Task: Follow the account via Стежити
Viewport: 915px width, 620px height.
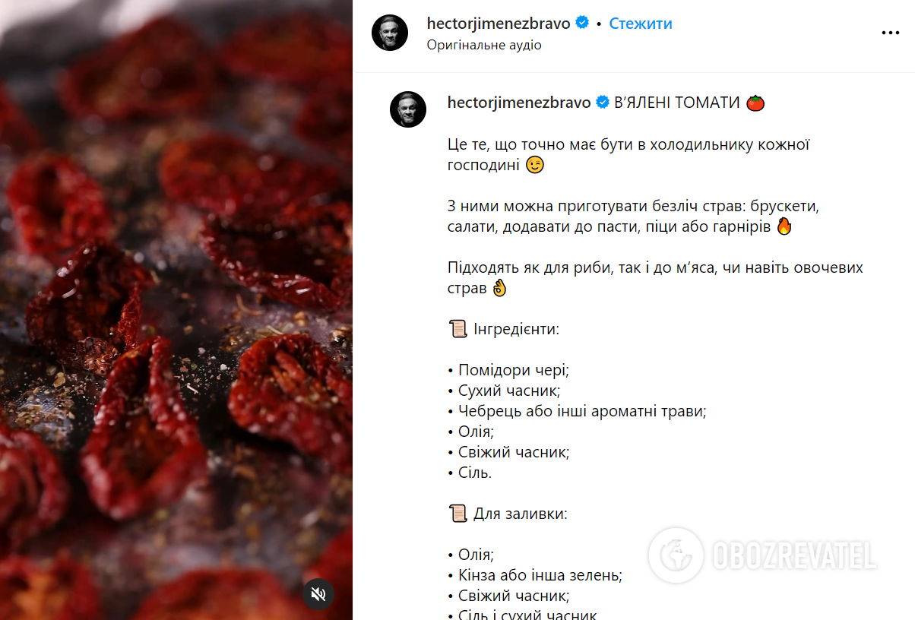Action: pyautogui.click(x=641, y=24)
